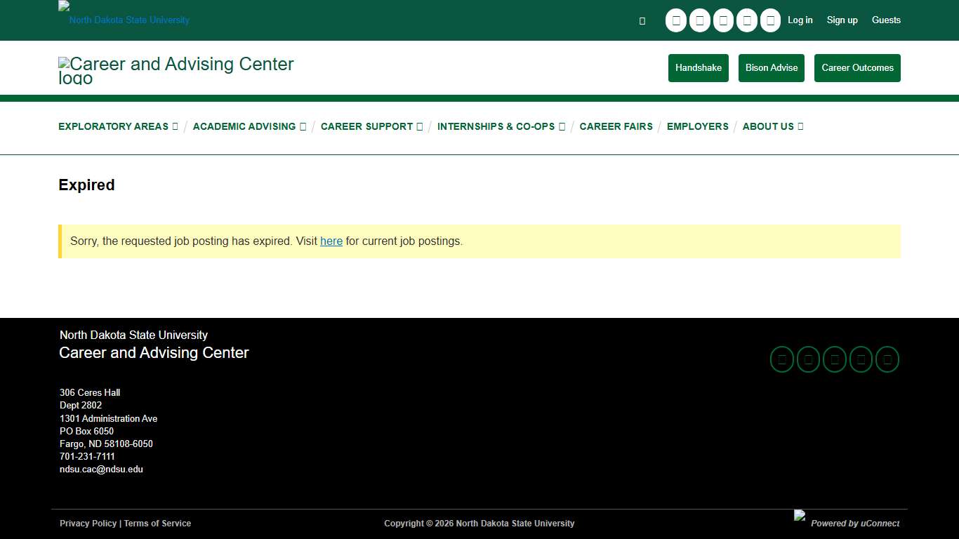Click the middle social icon in the footer
959x539 pixels.
(834, 359)
